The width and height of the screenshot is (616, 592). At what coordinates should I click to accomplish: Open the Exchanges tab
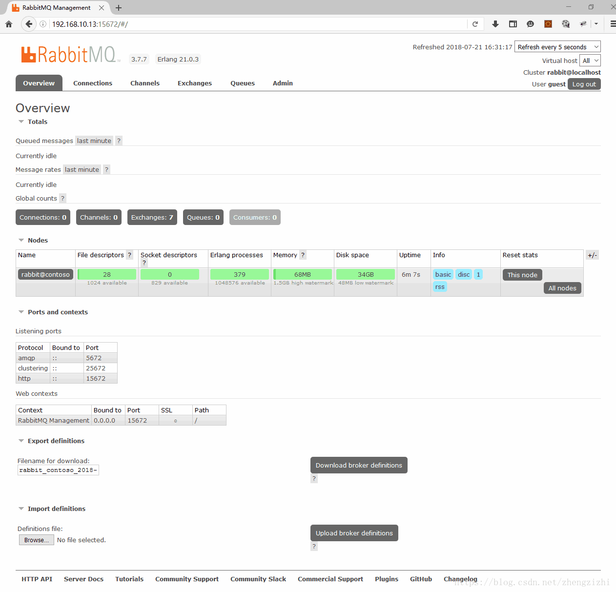tap(195, 83)
